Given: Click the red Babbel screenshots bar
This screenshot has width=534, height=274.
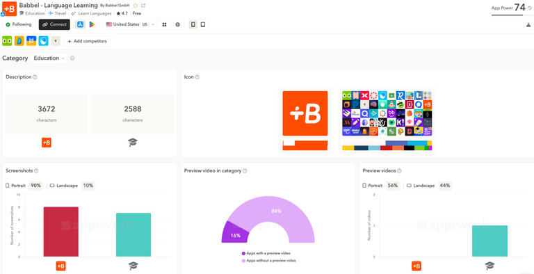Looking at the screenshot, I should pyautogui.click(x=61, y=232).
